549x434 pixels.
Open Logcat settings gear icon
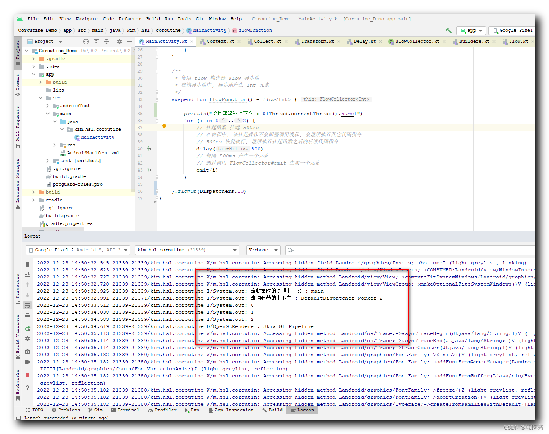click(28, 339)
